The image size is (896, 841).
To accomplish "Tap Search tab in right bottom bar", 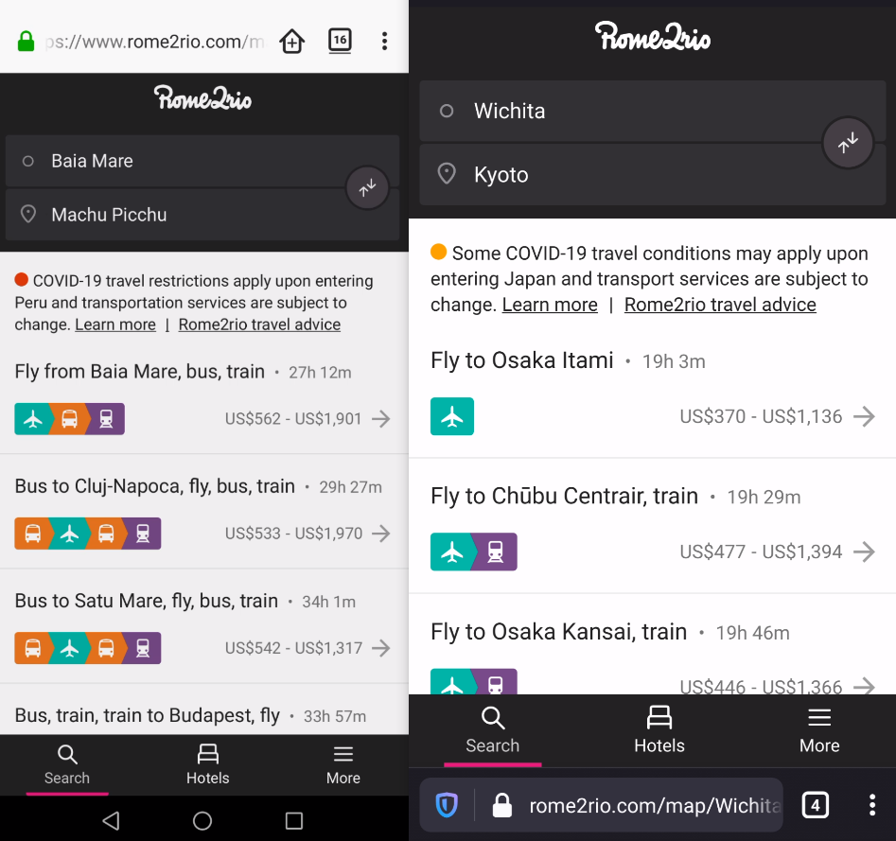I will click(x=493, y=730).
